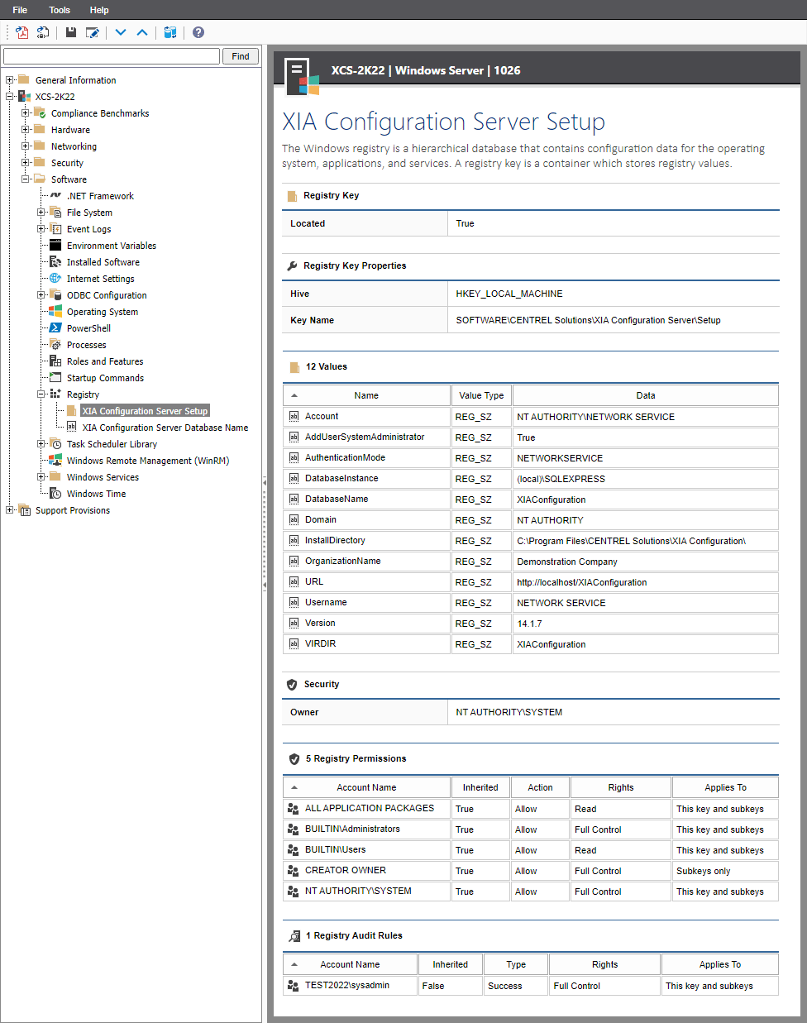Expand the Compliance Benchmarks node
The image size is (807, 1023).
click(26, 112)
